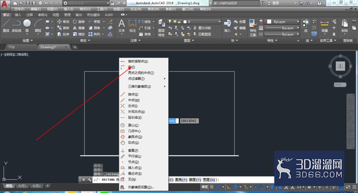Open Layer Properties (图层特性)

(161, 28)
